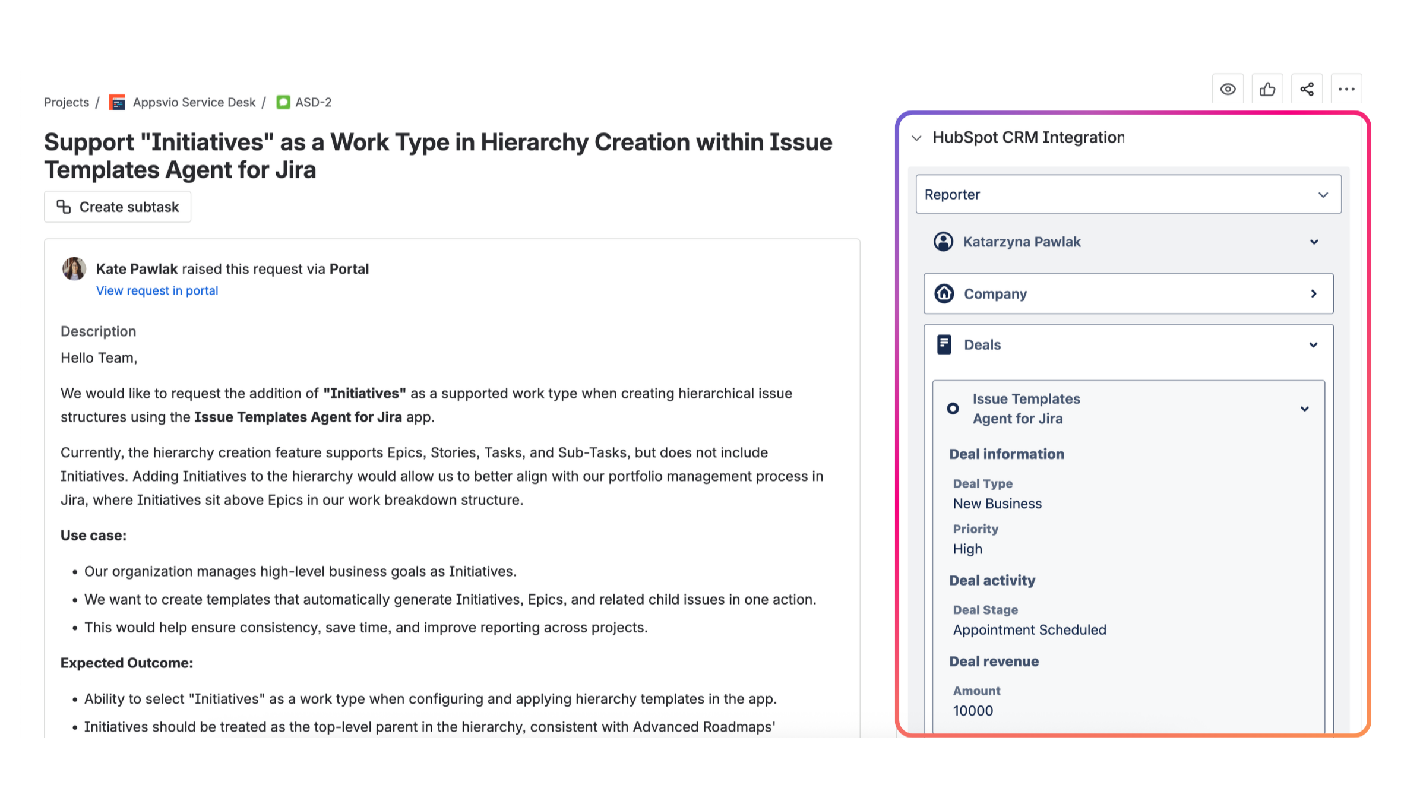Collapse the HubSpot CRM Integration panel

(x=916, y=137)
